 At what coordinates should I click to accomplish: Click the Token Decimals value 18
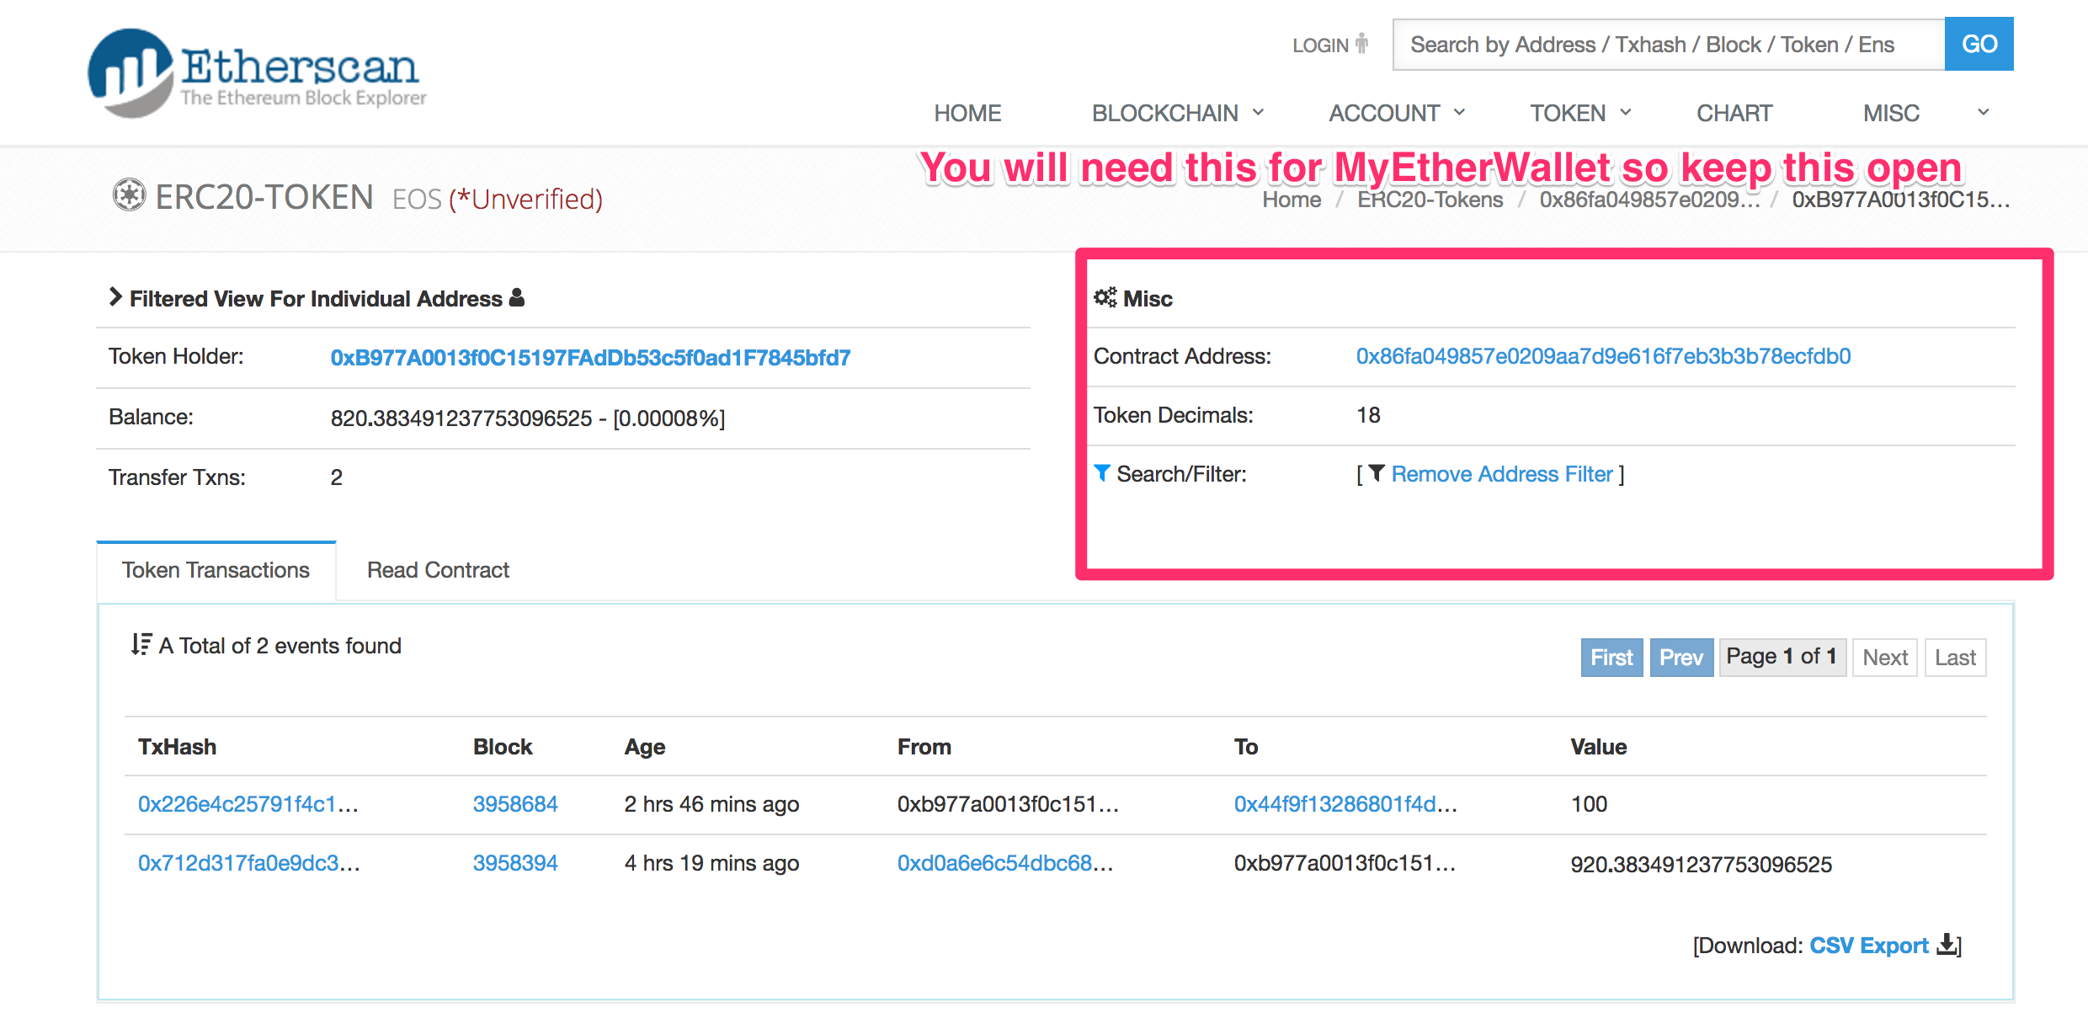tap(1368, 415)
